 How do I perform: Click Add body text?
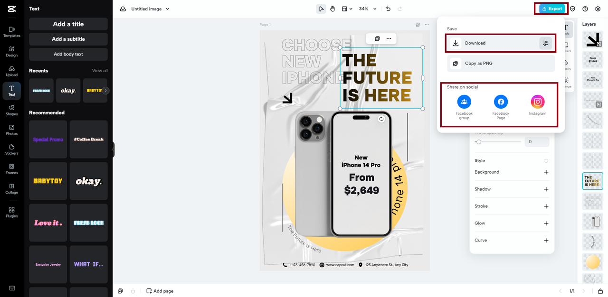tap(68, 54)
